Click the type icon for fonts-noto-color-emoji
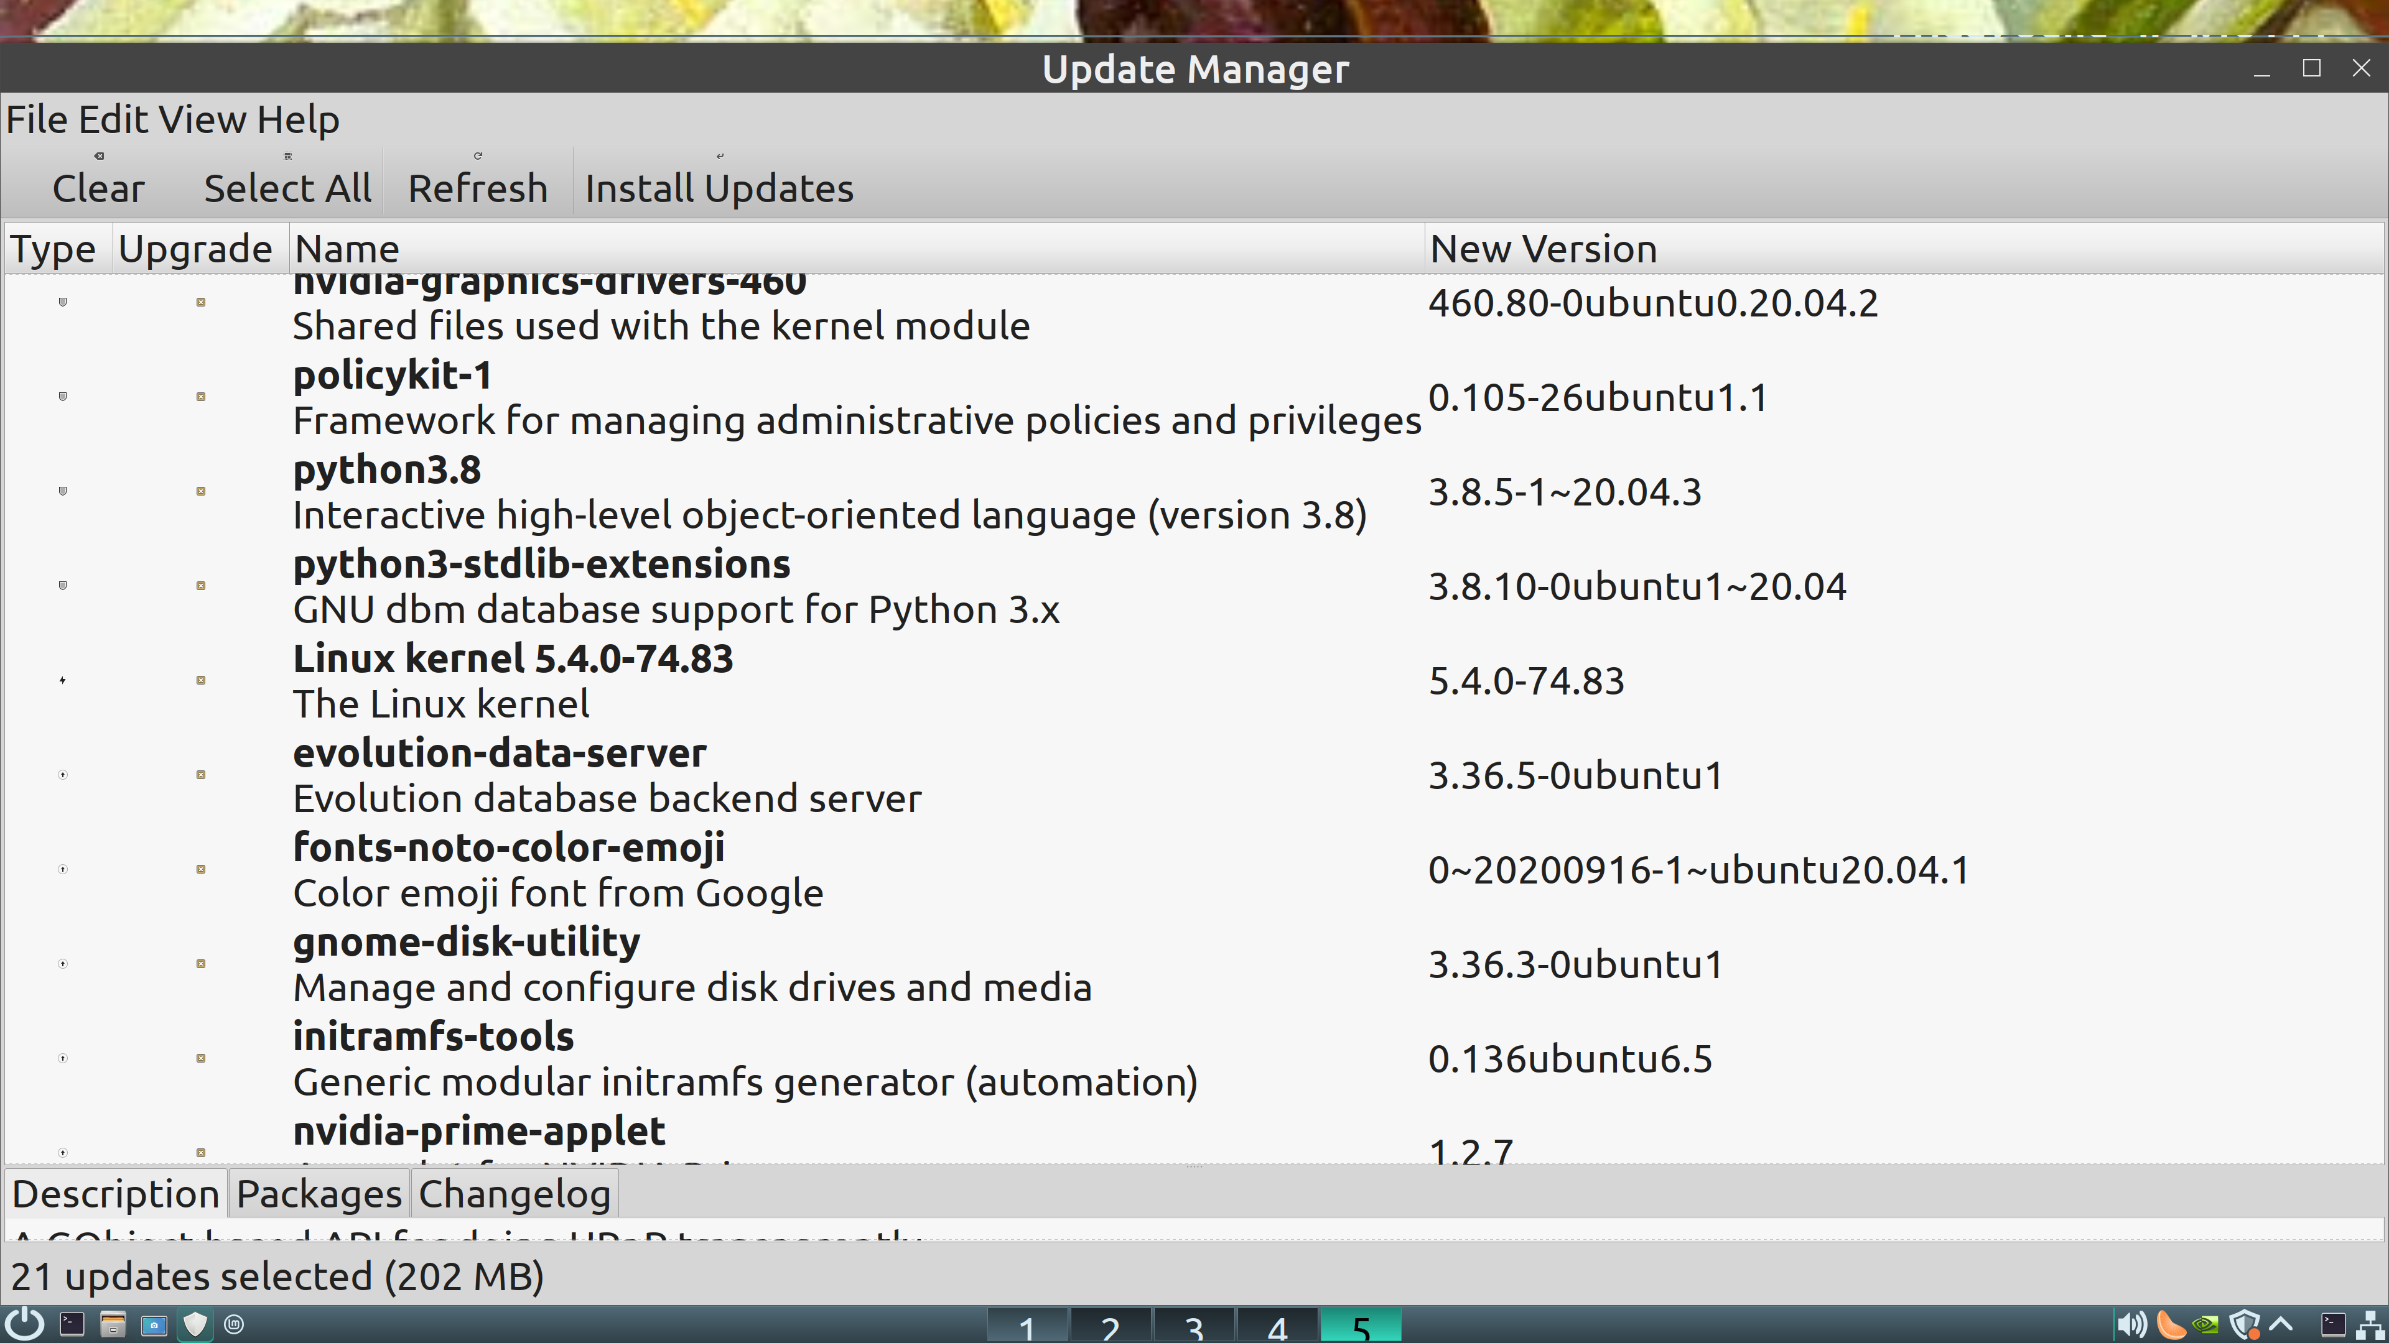The height and width of the screenshot is (1343, 2389). pyautogui.click(x=63, y=869)
